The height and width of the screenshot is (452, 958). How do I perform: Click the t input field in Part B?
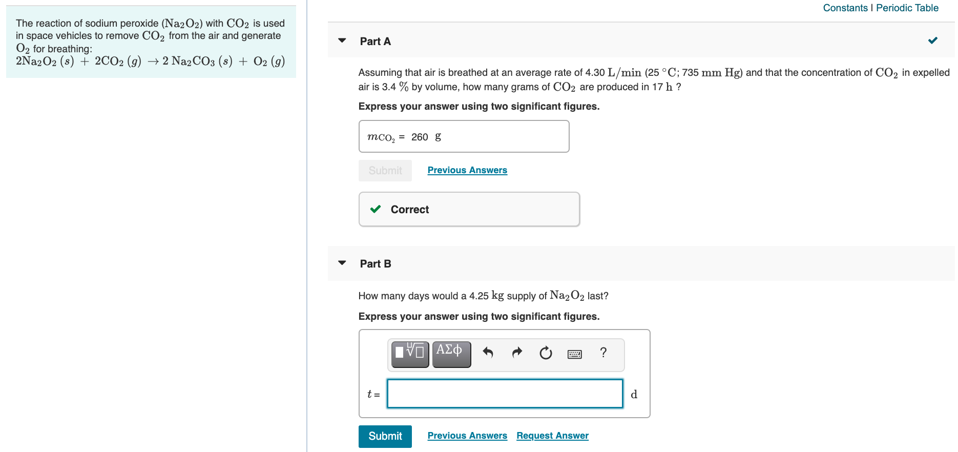[x=505, y=393]
